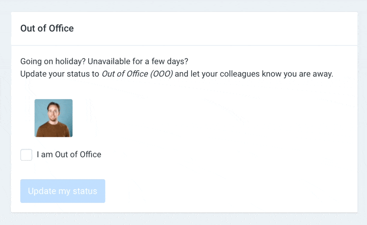Click the word 'away' ending the description
Screen dimensions: 367x225
[322, 74]
